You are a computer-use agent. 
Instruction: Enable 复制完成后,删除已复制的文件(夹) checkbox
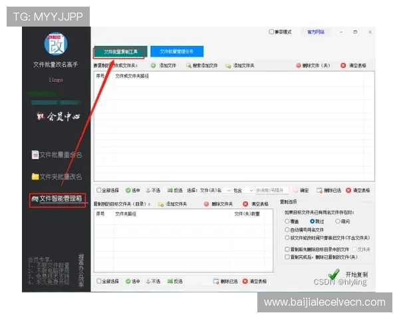(x=287, y=257)
